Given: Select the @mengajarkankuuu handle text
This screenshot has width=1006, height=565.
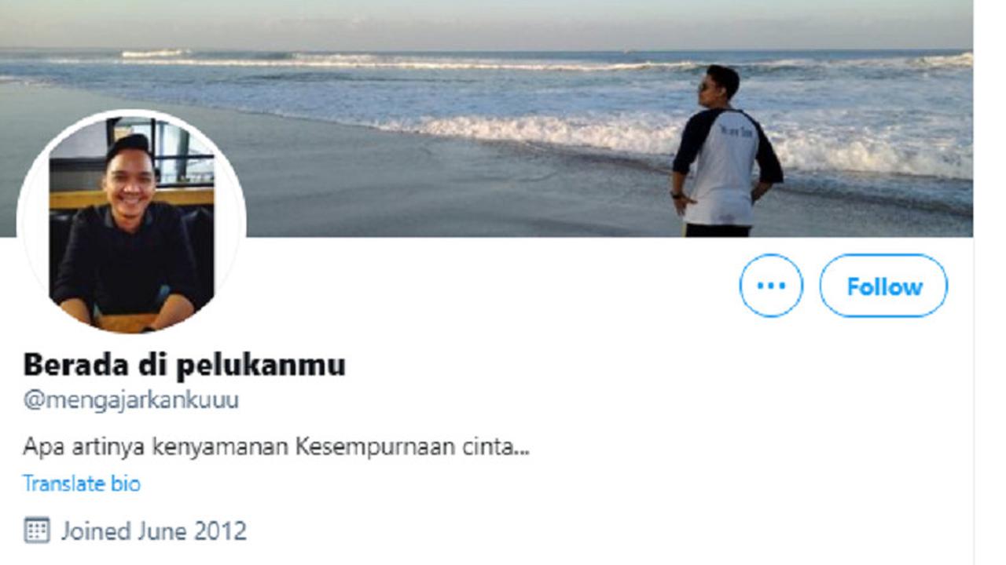Looking at the screenshot, I should click(x=130, y=400).
